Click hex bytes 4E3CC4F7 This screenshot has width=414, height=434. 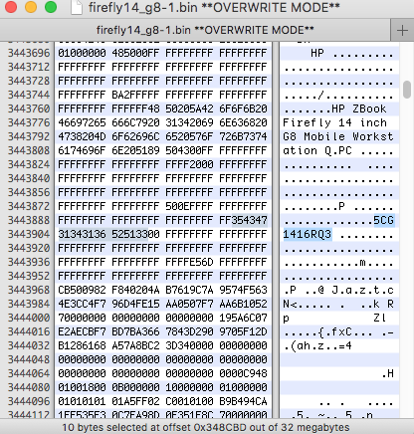click(x=82, y=304)
